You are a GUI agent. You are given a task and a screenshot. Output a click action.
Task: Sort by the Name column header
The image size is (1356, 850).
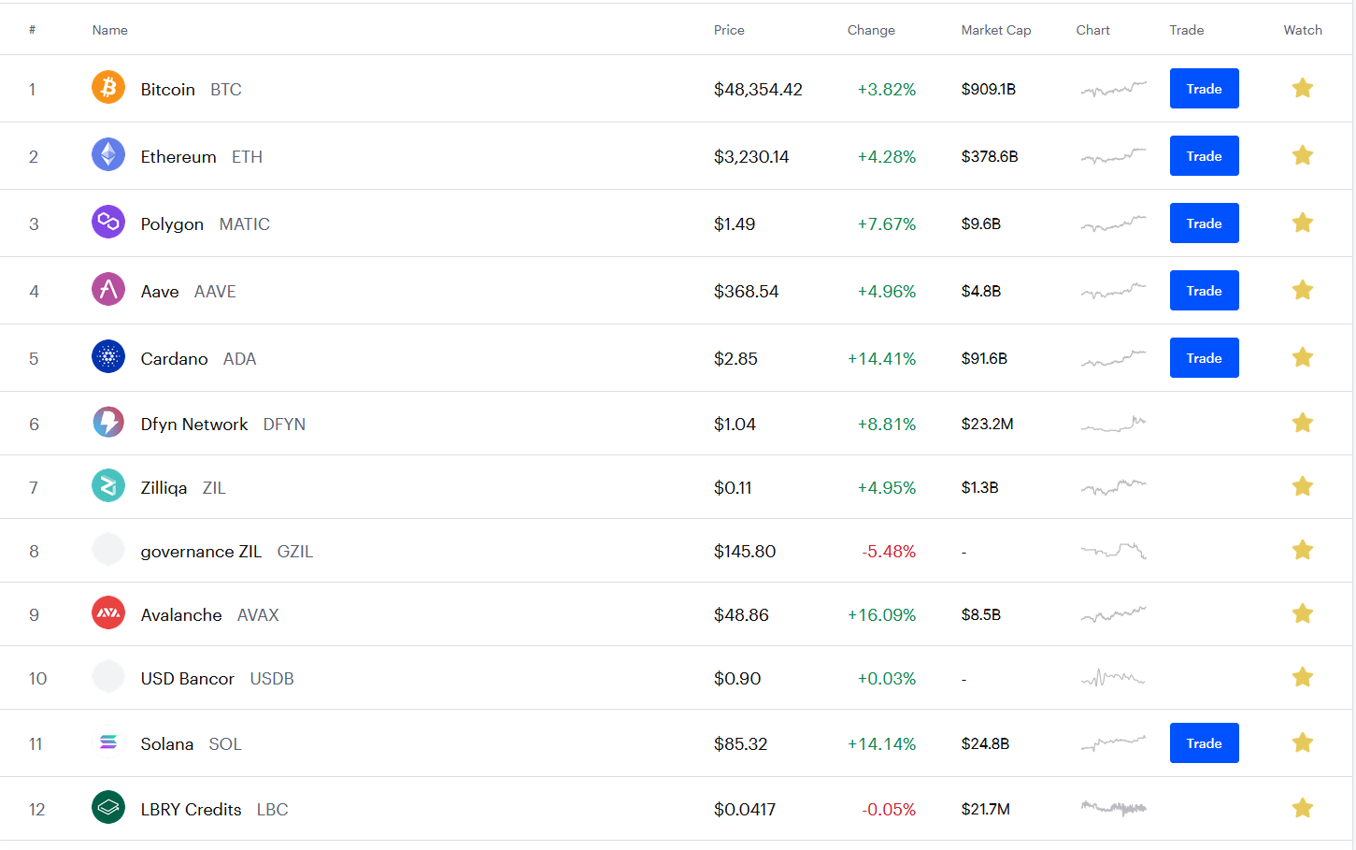pos(110,30)
